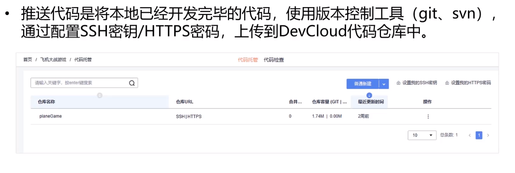Open 设置我的HTTPS密码 link
This screenshot has height=173, width=515.
(x=471, y=83)
